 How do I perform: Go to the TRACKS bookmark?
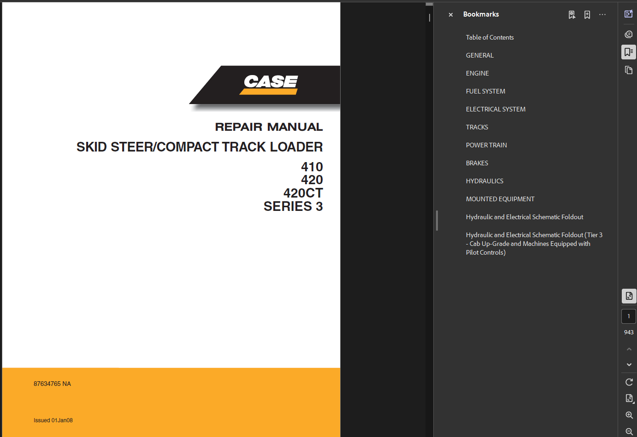477,127
